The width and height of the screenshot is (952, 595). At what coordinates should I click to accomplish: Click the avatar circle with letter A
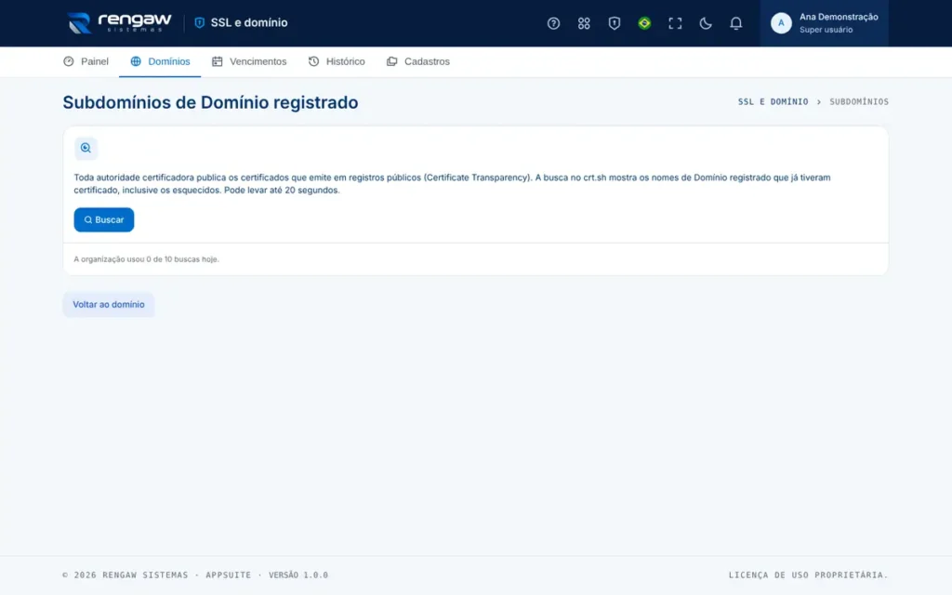pos(781,23)
